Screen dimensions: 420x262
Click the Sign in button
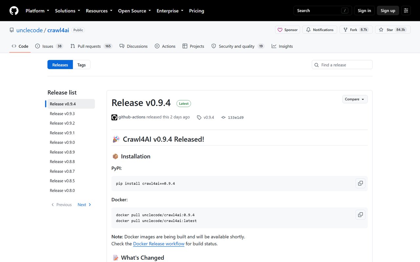tap(364, 11)
